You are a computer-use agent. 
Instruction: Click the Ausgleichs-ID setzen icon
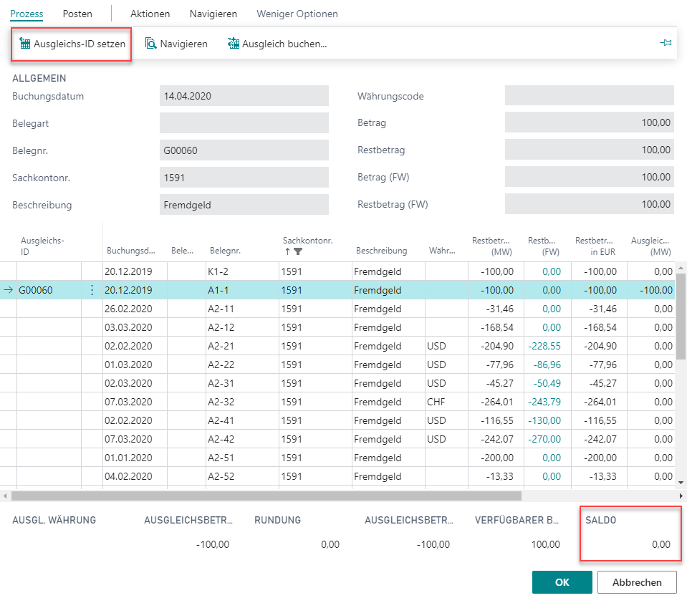click(25, 44)
